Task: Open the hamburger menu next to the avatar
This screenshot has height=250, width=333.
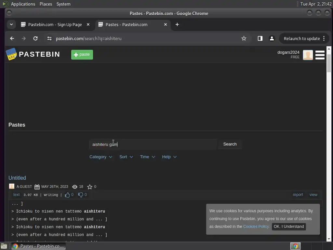Action: pyautogui.click(x=320, y=55)
